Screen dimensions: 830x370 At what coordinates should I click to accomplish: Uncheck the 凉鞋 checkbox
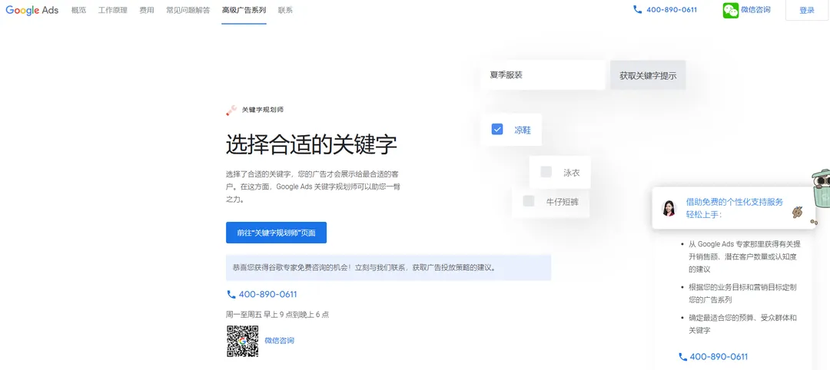tap(497, 129)
